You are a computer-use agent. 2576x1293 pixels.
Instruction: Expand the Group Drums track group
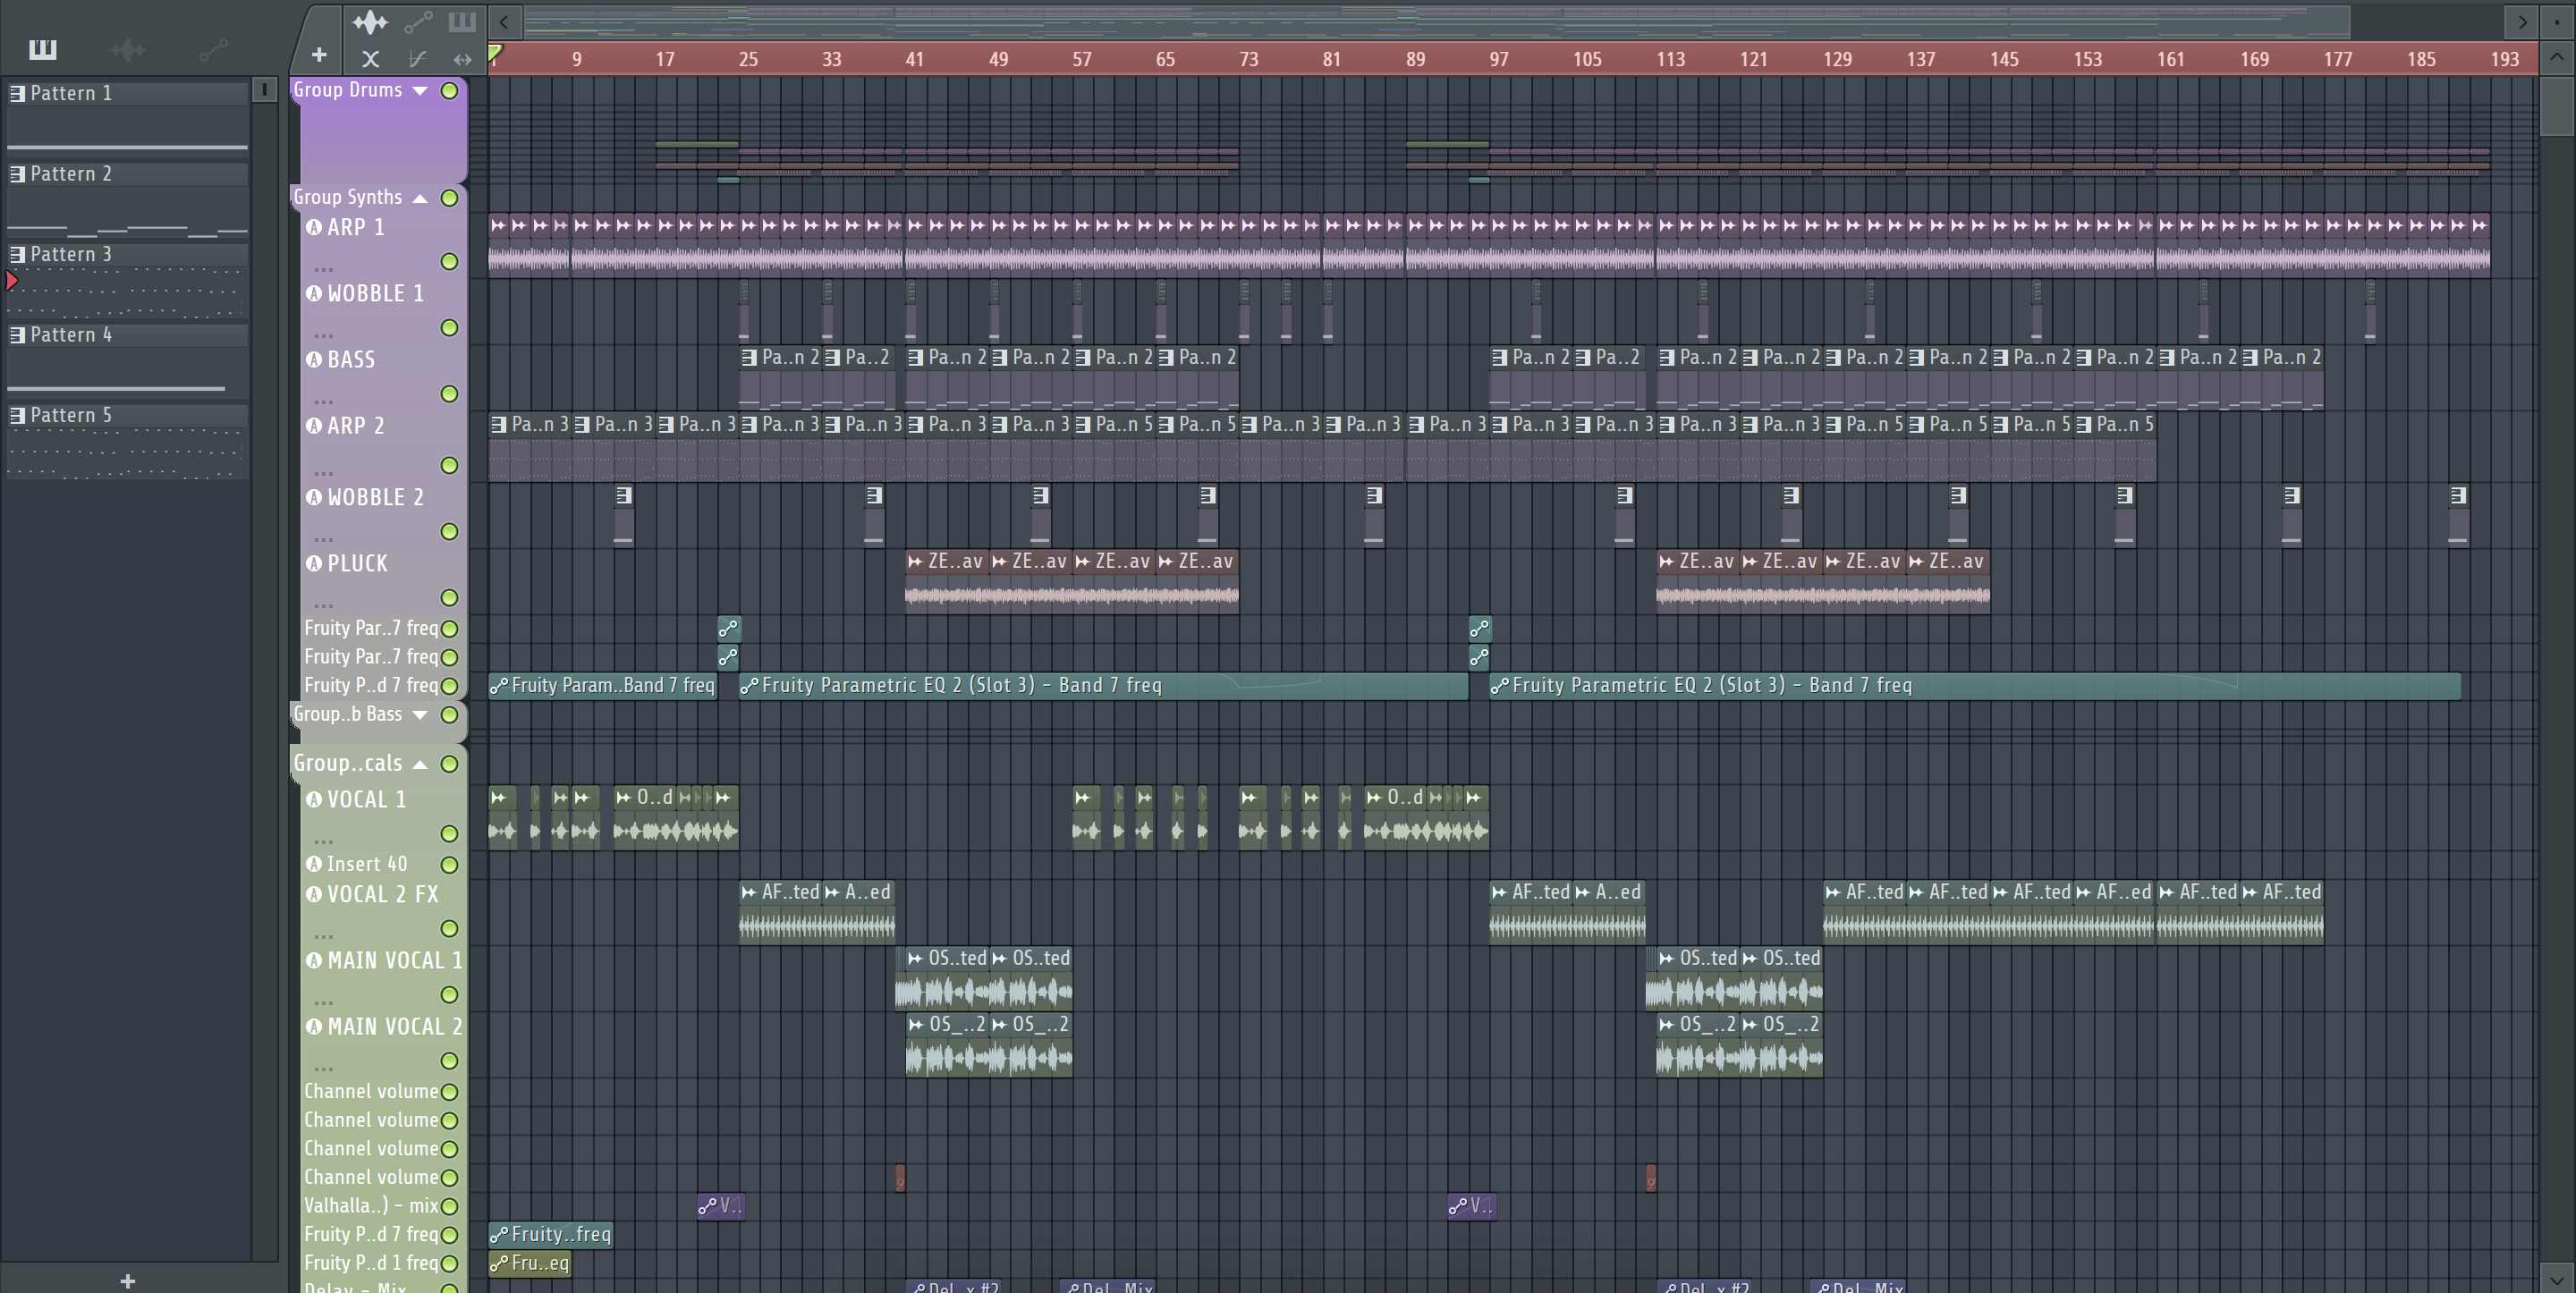coord(420,91)
